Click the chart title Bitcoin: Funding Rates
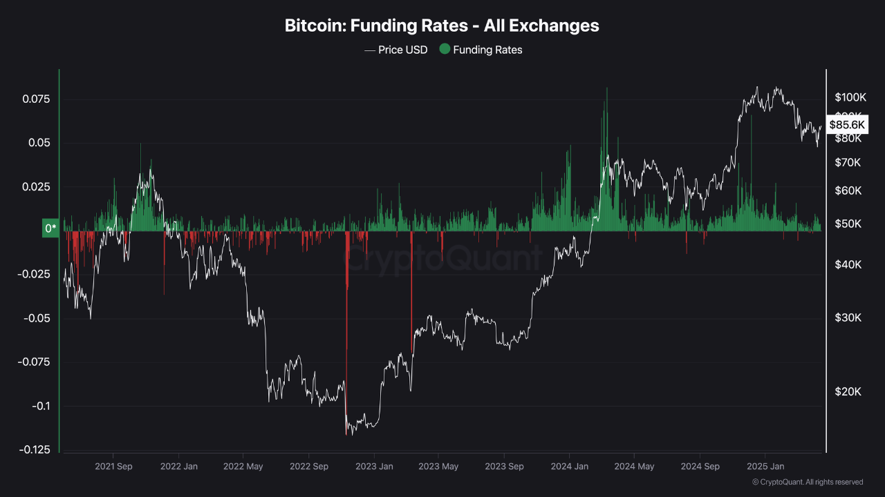This screenshot has width=885, height=497. [442, 26]
